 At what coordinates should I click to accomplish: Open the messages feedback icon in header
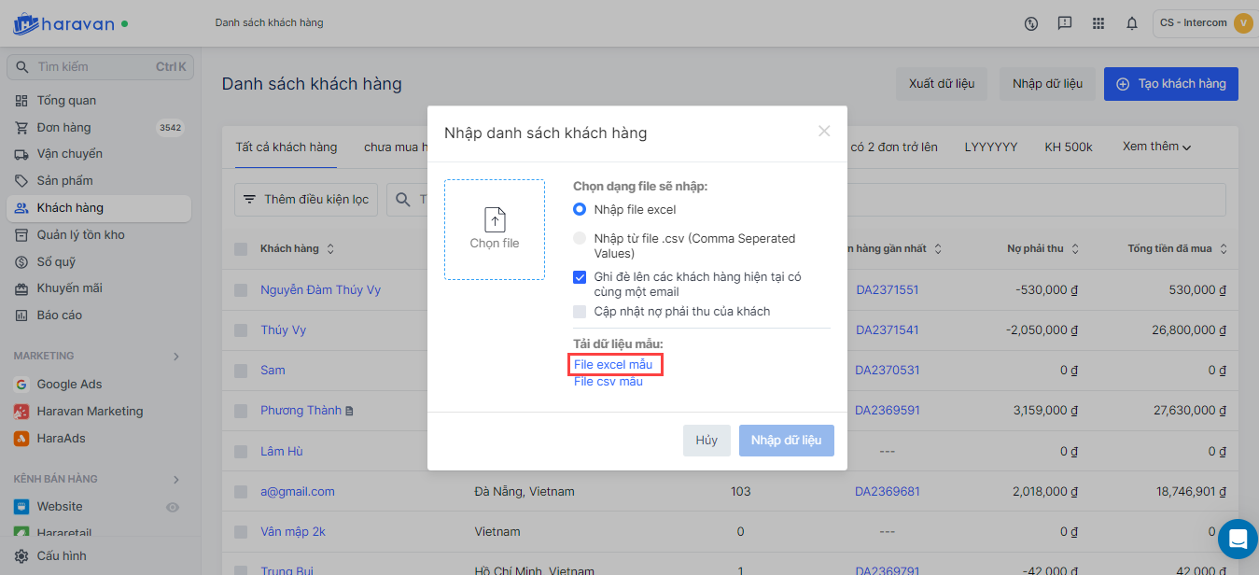tap(1065, 23)
